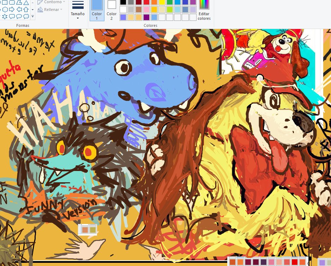Choose the custom periwinkle swatch in bottom row

(x=123, y=17)
